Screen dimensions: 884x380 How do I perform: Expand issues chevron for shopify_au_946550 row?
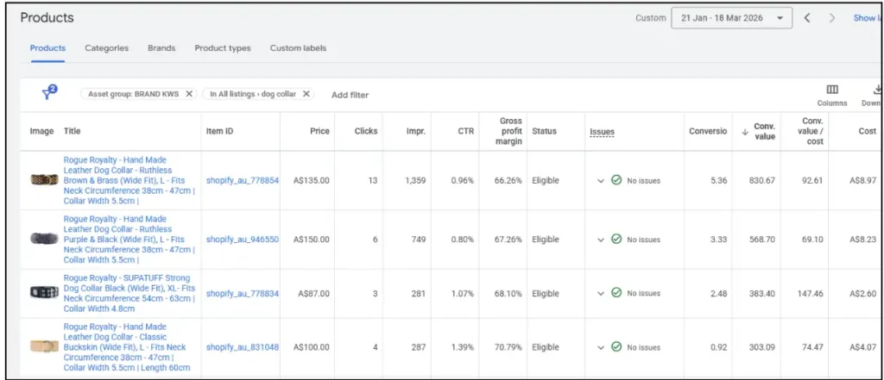[x=601, y=240]
